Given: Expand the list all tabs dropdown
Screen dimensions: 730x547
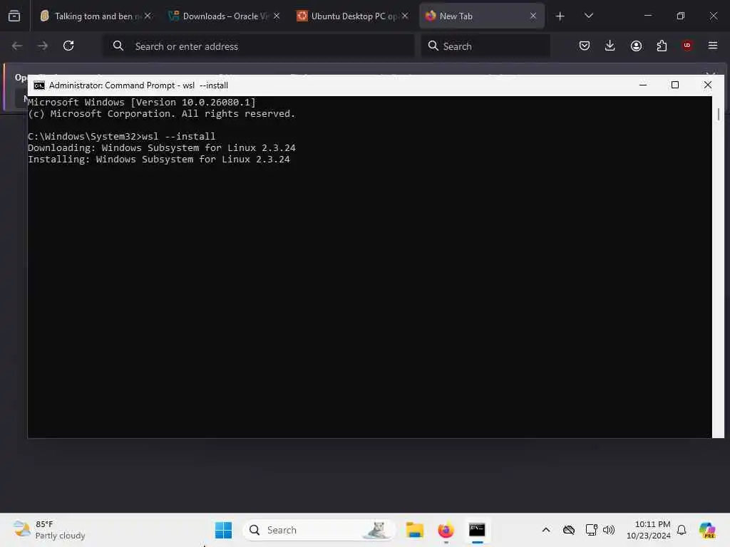Looking at the screenshot, I should pos(588,16).
